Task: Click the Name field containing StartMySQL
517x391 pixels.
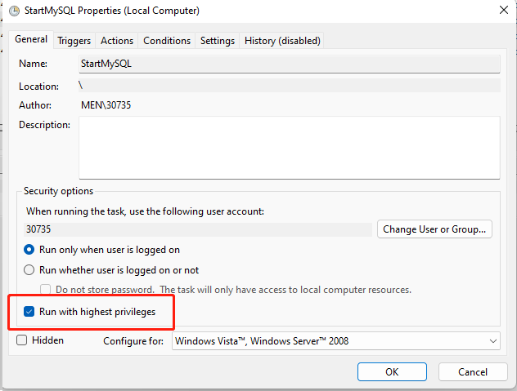Action: pos(289,63)
